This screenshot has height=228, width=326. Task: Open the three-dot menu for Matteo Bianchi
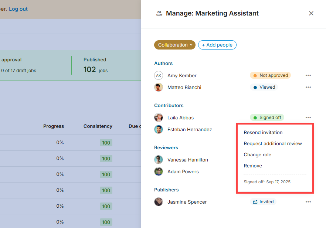tap(308, 87)
